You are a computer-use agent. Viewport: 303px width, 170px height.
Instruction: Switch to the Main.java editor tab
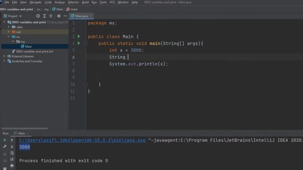coord(81,16)
